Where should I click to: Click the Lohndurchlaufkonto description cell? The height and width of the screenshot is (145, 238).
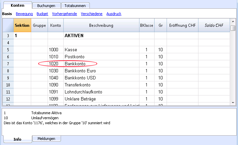click(x=101, y=92)
